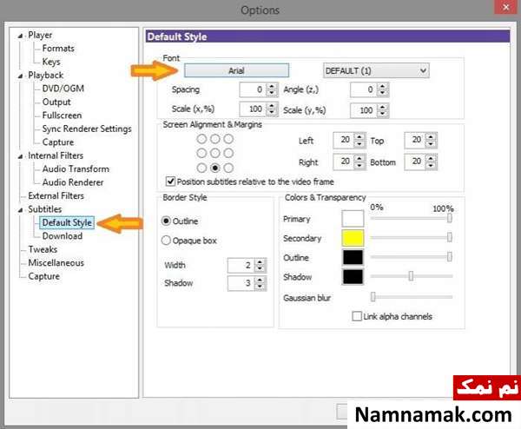Close the Options dialog
The width and height of the screenshot is (521, 429).
click(x=505, y=7)
